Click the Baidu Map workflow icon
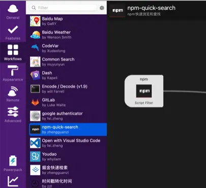 pos(35,21)
